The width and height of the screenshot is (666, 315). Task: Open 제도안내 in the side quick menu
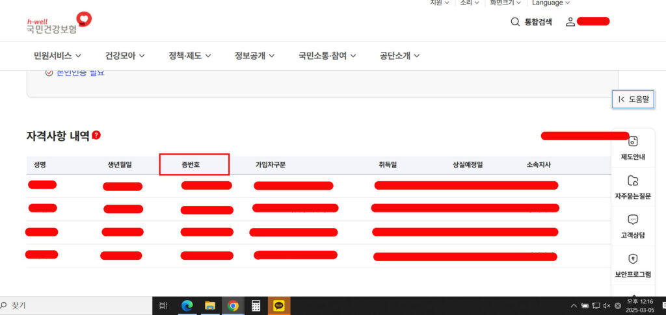pyautogui.click(x=633, y=148)
